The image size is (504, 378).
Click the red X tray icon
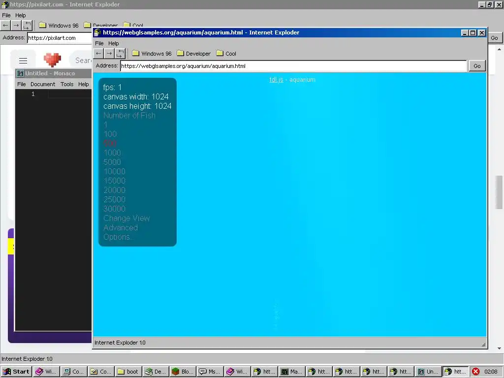[x=476, y=372]
